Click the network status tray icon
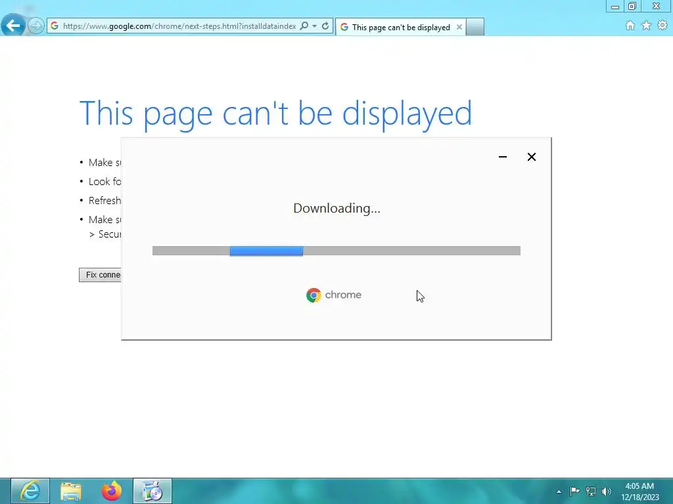 tap(591, 492)
